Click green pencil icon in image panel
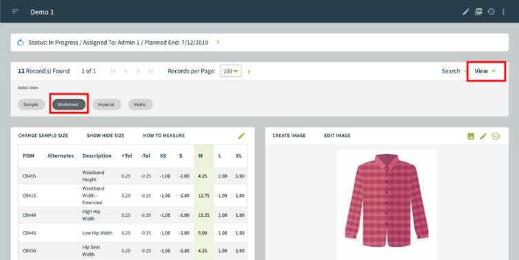The width and height of the screenshot is (519, 260). [483, 136]
